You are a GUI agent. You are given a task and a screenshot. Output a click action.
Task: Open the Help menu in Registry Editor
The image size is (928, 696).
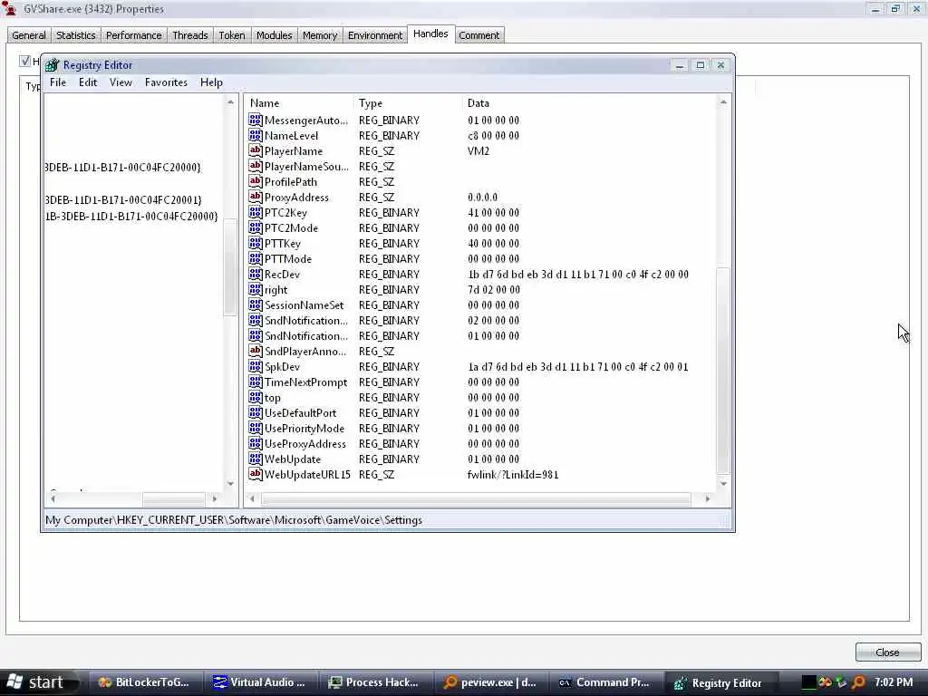click(x=211, y=82)
